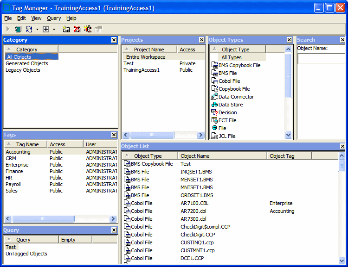Select the Data Connector object type icon
The height and width of the screenshot is (267, 348).
[214, 97]
